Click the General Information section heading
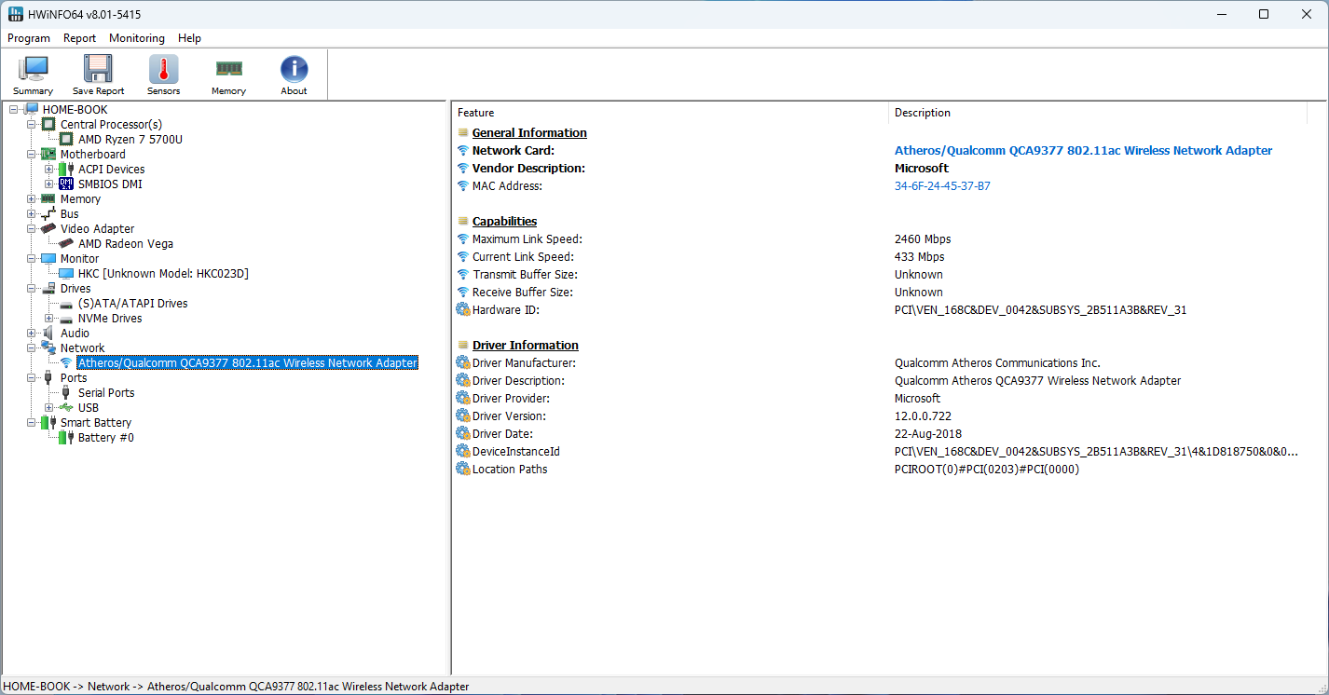The image size is (1329, 695). point(529,133)
